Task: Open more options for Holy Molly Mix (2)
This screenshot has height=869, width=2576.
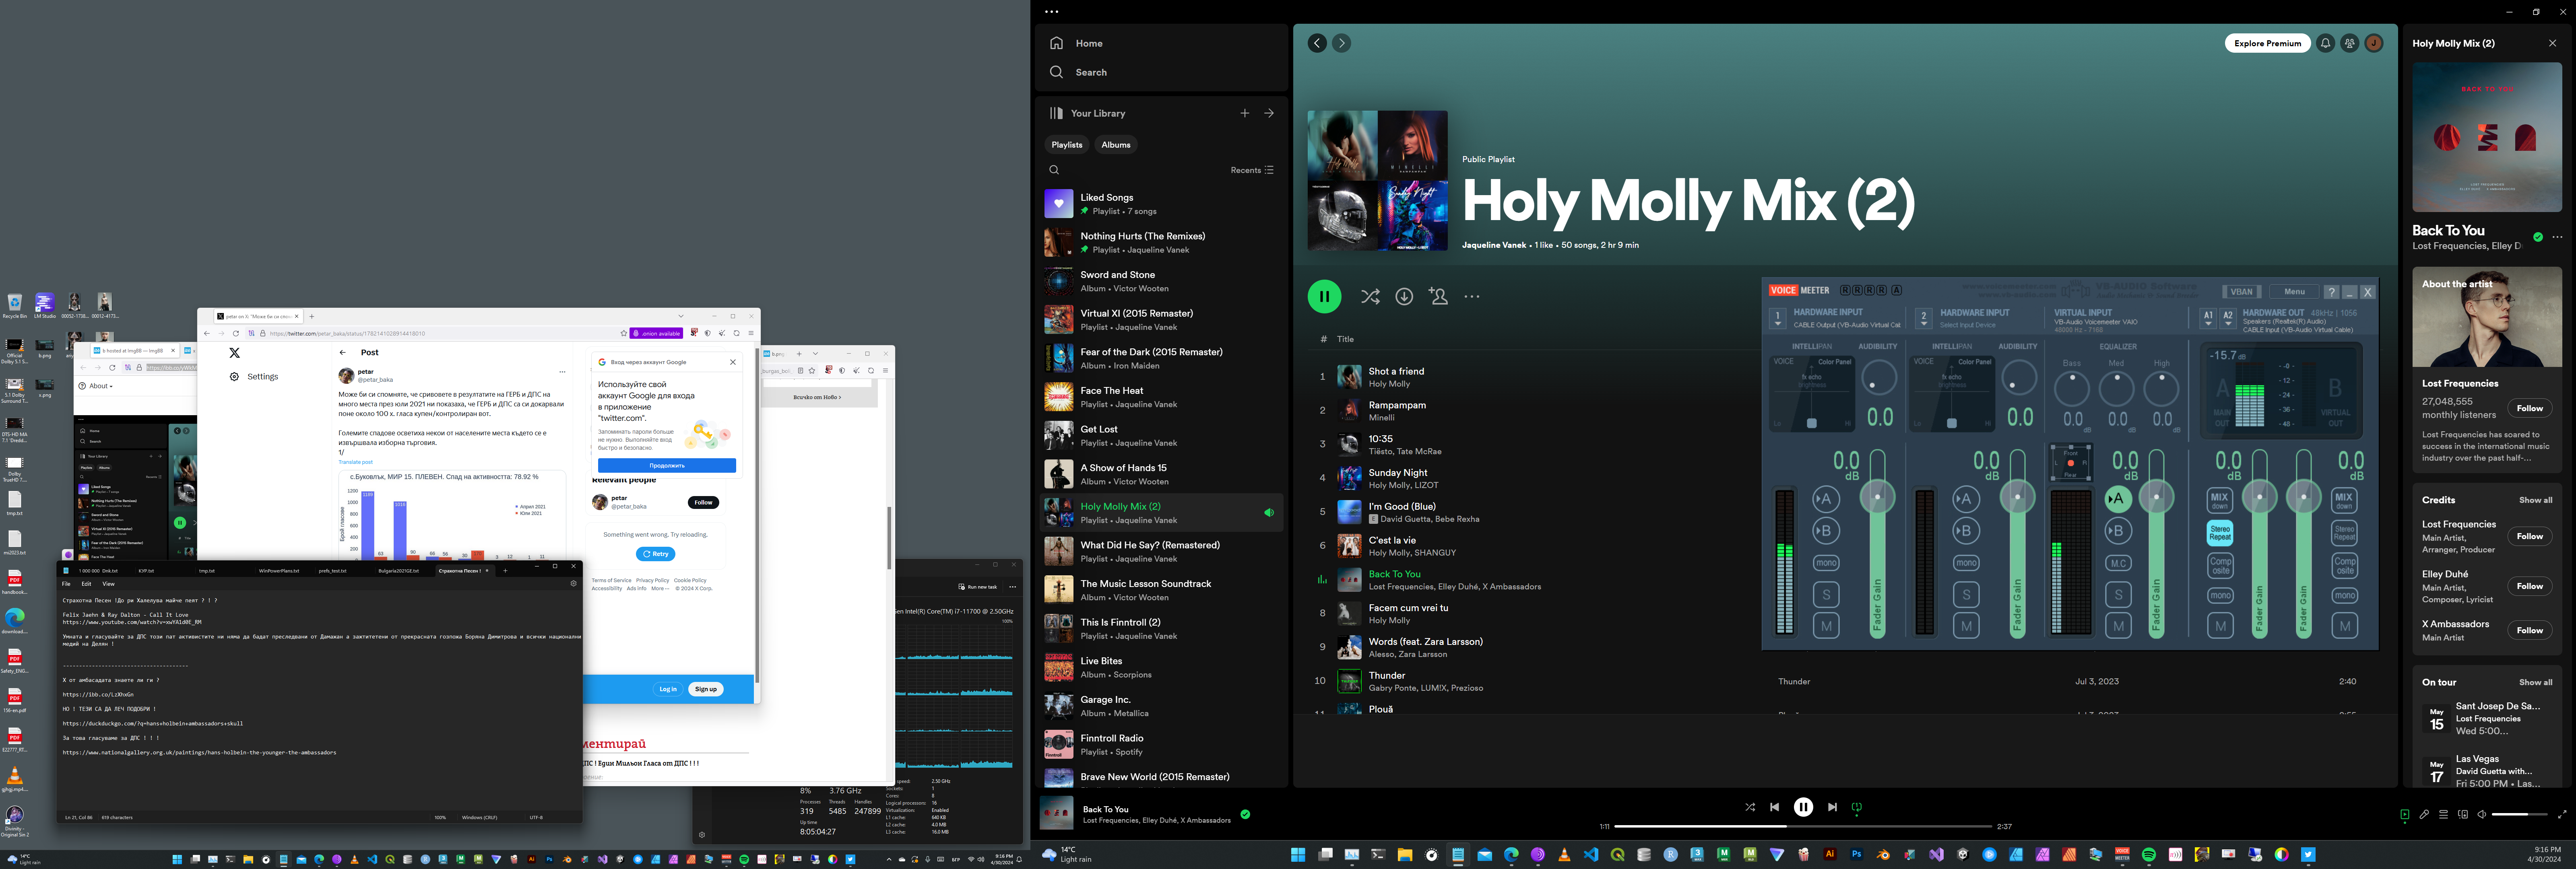Action: click(1472, 296)
